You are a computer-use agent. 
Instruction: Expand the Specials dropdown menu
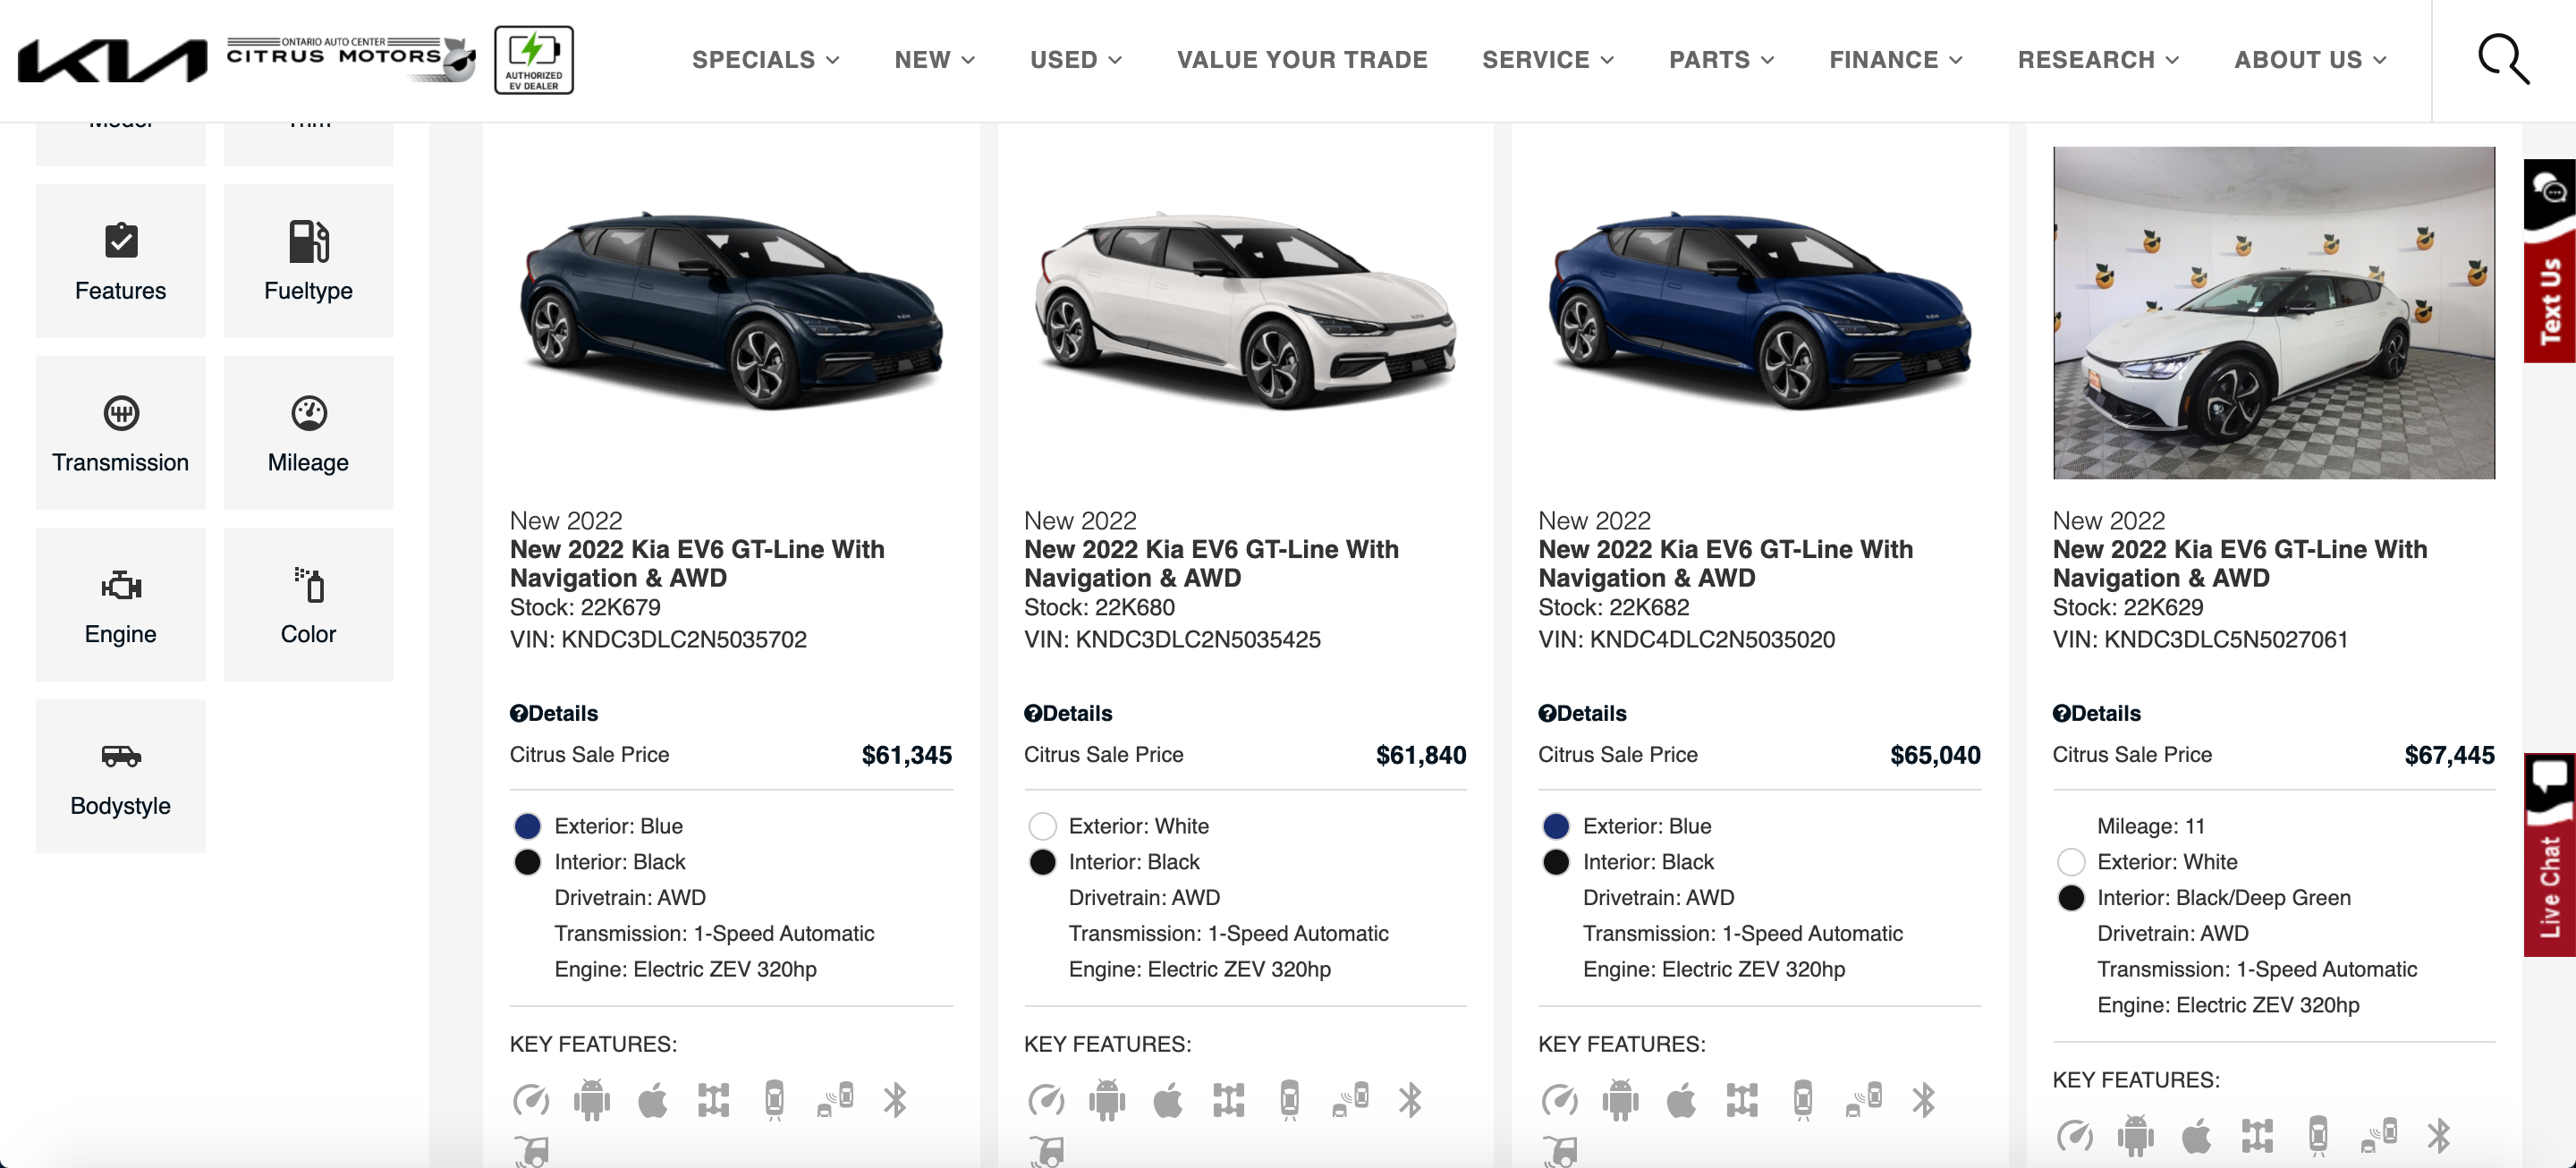[x=765, y=60]
